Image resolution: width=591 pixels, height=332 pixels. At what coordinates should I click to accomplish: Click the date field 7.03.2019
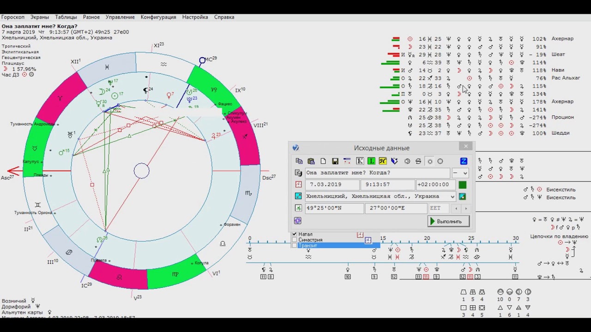(x=332, y=184)
